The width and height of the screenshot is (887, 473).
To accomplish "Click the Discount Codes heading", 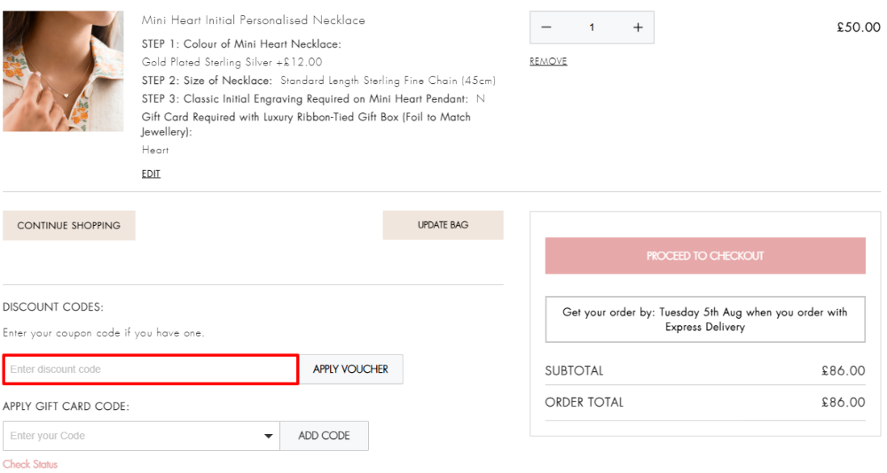I will [53, 307].
